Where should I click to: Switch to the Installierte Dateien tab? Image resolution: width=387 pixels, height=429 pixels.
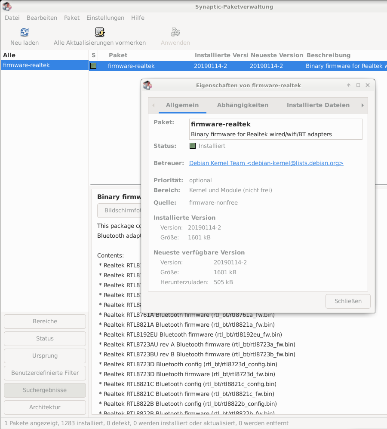point(318,105)
